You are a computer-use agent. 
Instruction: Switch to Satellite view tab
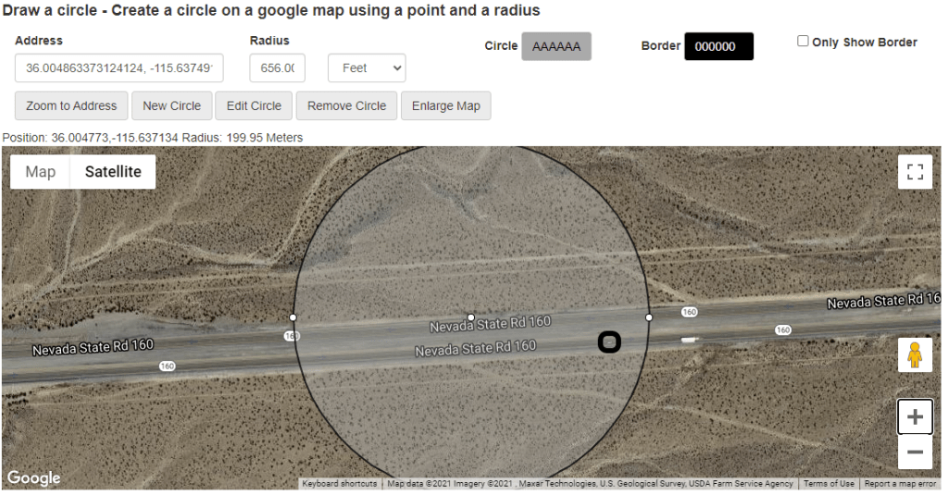tap(113, 172)
